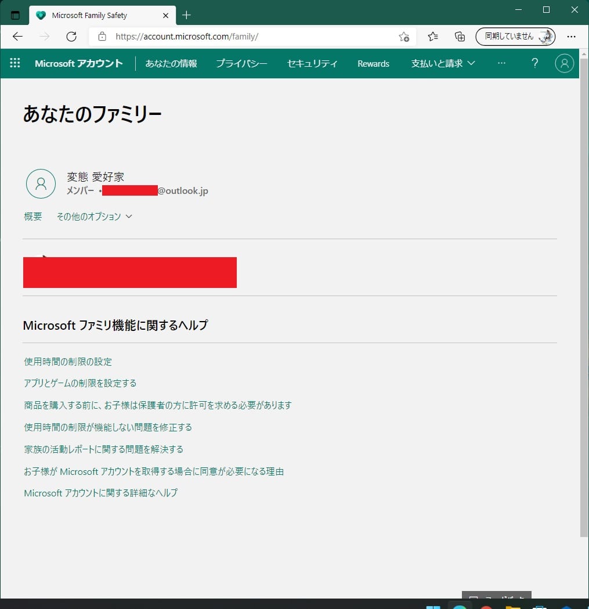This screenshot has width=589, height=609.
Task: Minimize the browser window
Action: (x=518, y=10)
